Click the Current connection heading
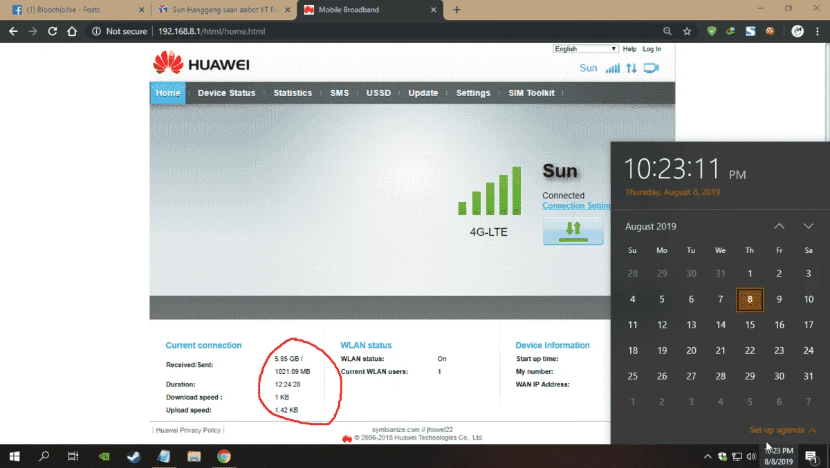The width and height of the screenshot is (830, 468). 203,345
